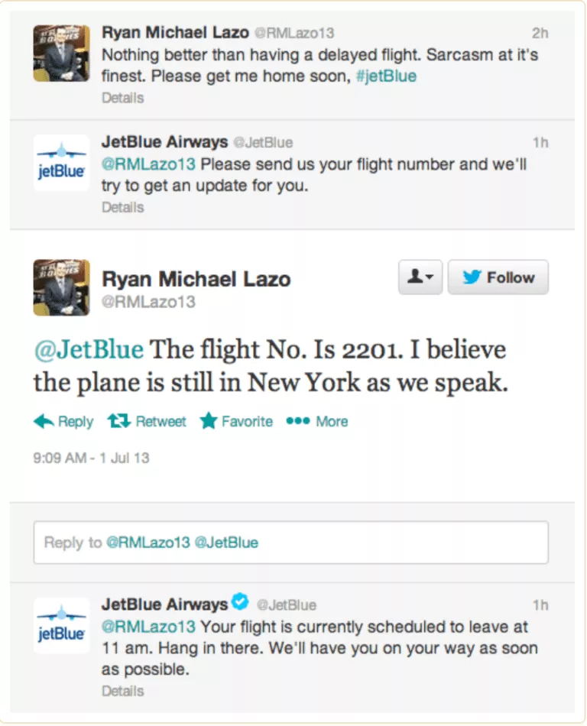Click JetBlue logo avatar in first reply

61,162
